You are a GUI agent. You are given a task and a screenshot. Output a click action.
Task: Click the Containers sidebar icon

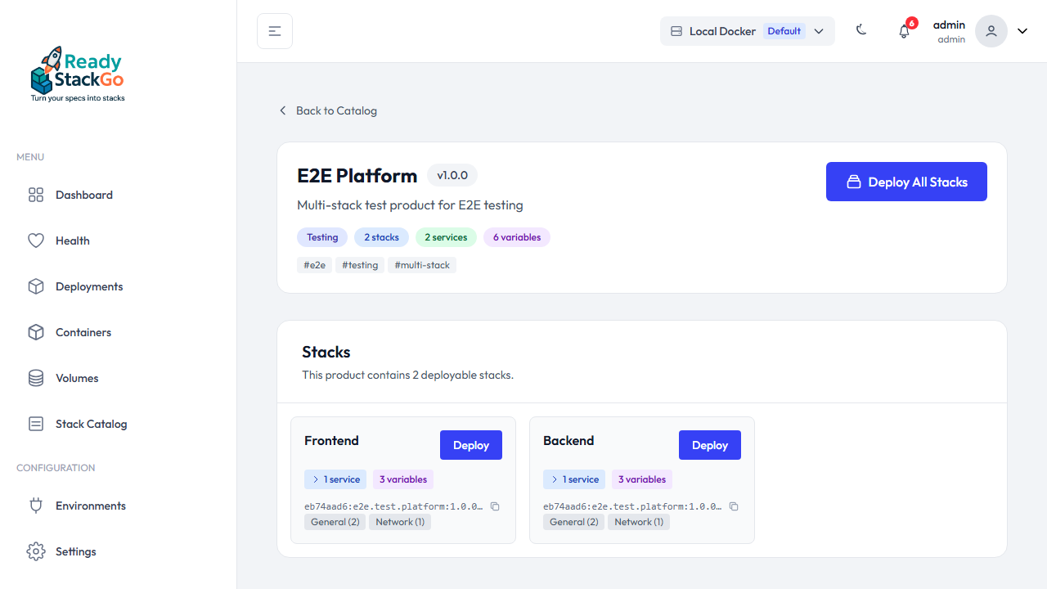[x=36, y=332]
